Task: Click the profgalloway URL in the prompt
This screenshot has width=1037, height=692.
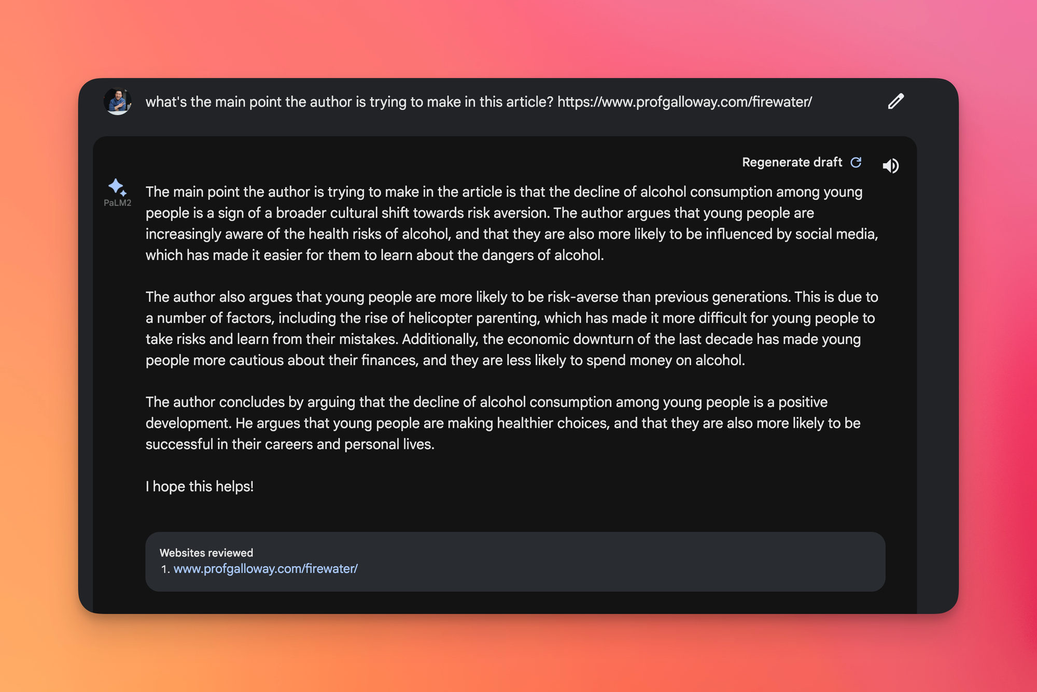Action: tap(684, 102)
